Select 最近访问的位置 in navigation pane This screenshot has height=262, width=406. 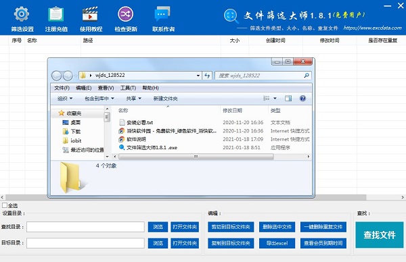[x=83, y=150]
